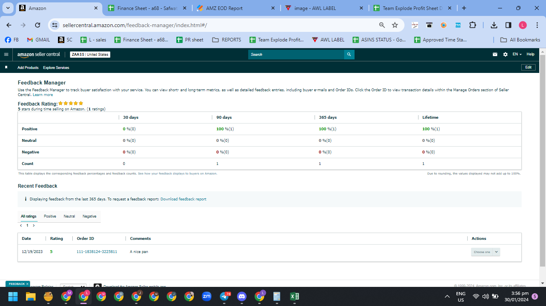Bookmark this page with the star icon
This screenshot has height=306, width=546.
(395, 25)
